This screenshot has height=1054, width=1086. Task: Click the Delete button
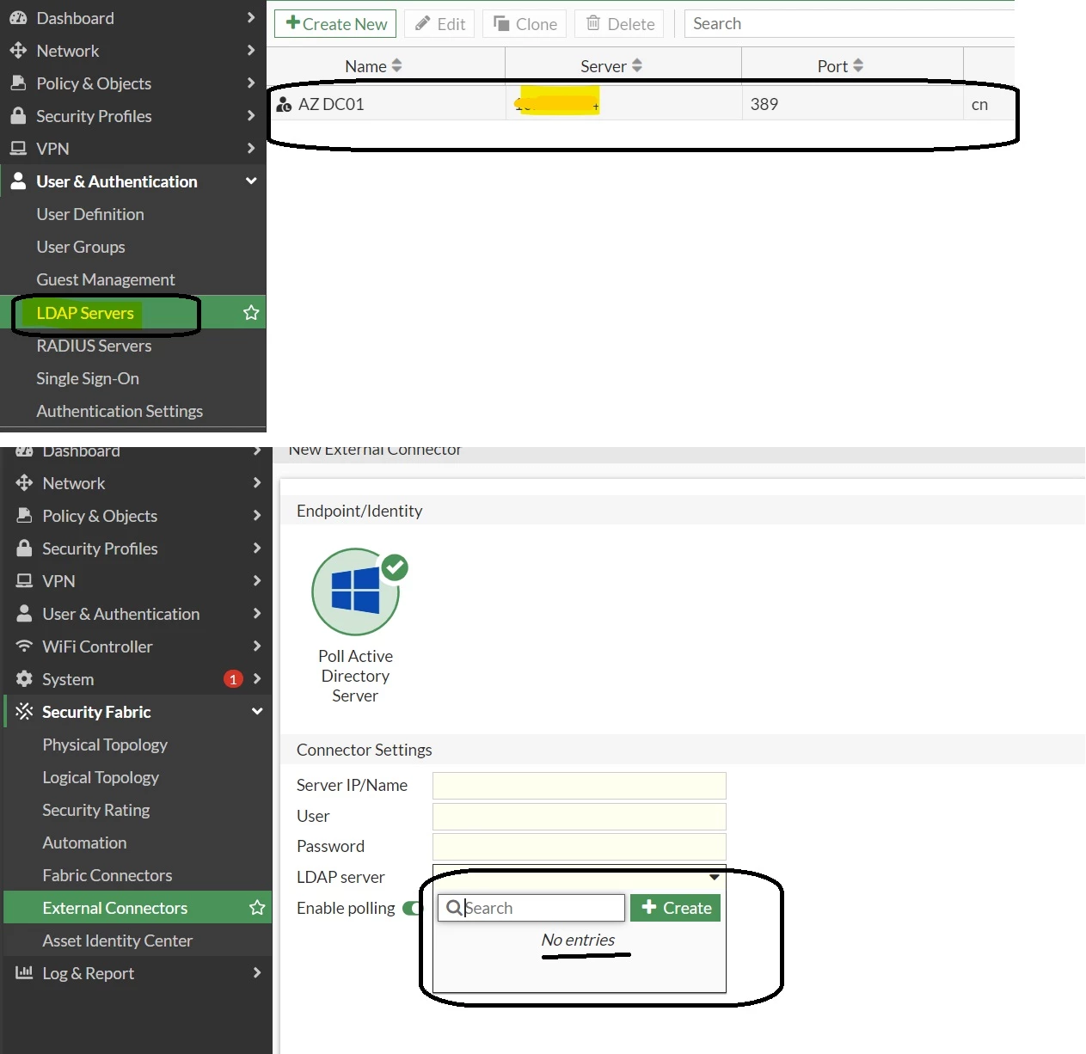[x=619, y=24]
